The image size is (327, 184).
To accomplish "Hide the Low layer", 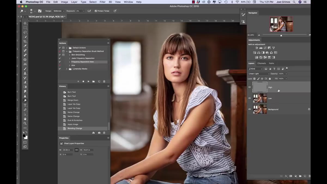I will point(249,98).
